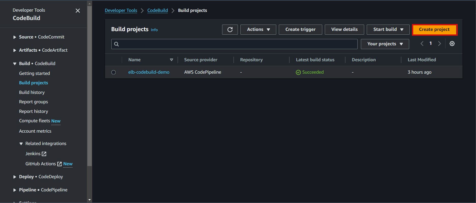
Task: Expand Pipeline CodePipeline section
Action: 14,190
